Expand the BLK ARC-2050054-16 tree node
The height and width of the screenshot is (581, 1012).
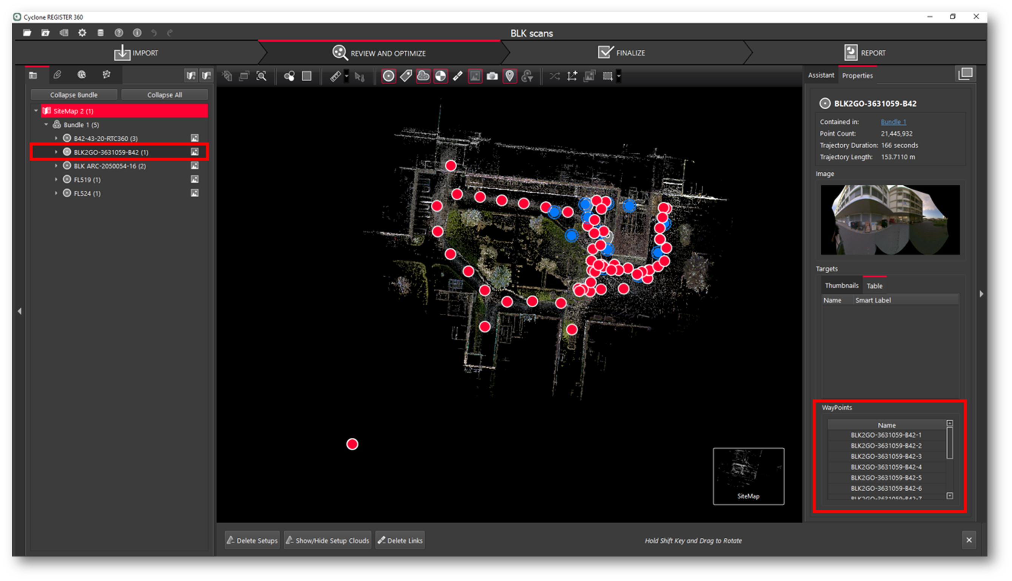coord(56,166)
